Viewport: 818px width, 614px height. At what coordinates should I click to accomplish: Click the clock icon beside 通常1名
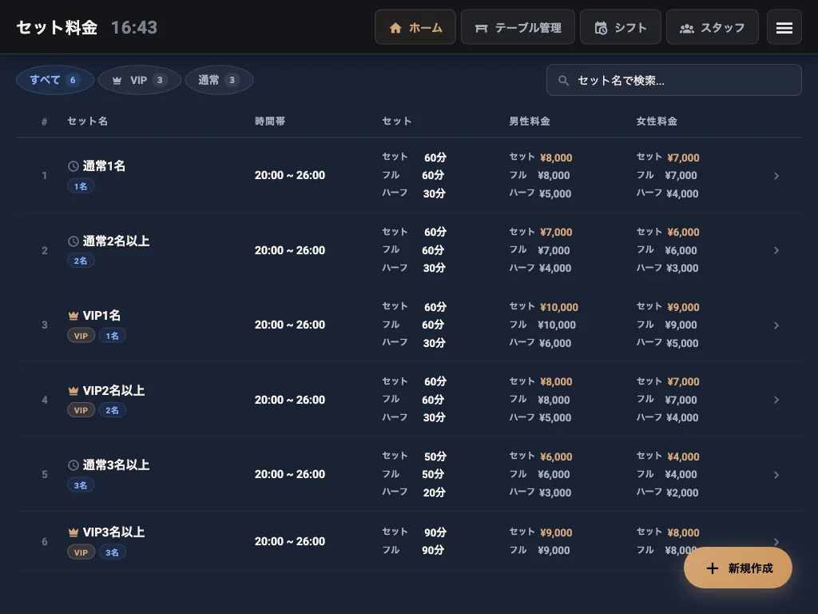(x=73, y=166)
